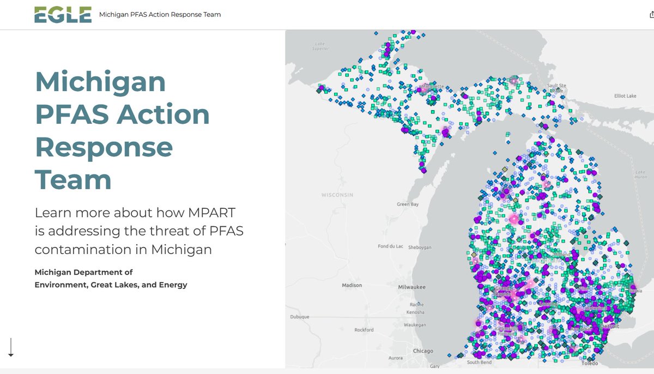Click the Kenosha city label

pyautogui.click(x=415, y=312)
